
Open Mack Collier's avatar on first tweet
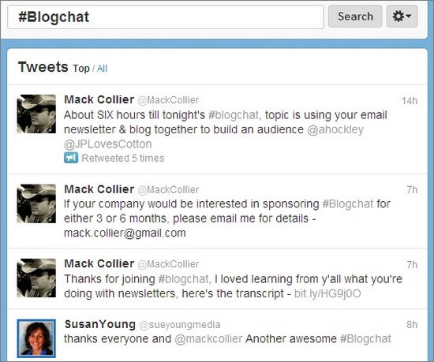[x=36, y=114]
